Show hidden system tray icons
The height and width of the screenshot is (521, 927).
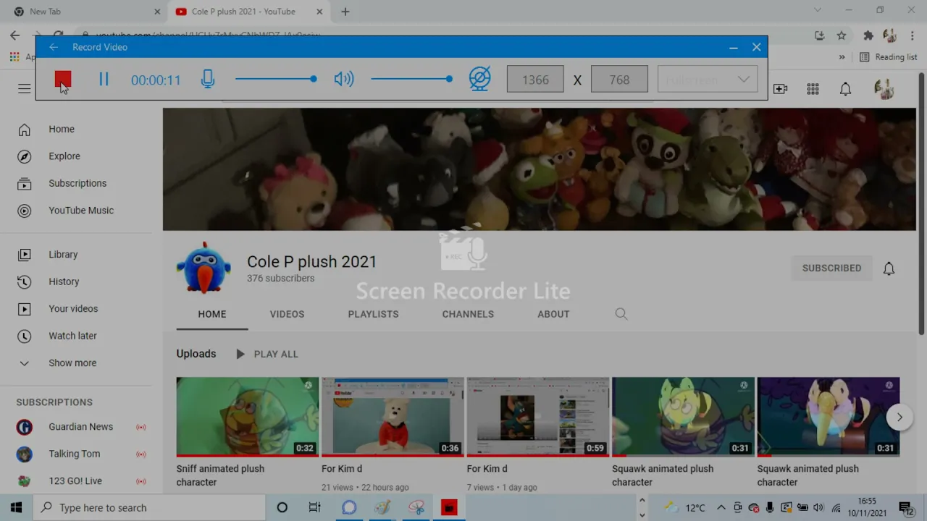[x=721, y=508]
